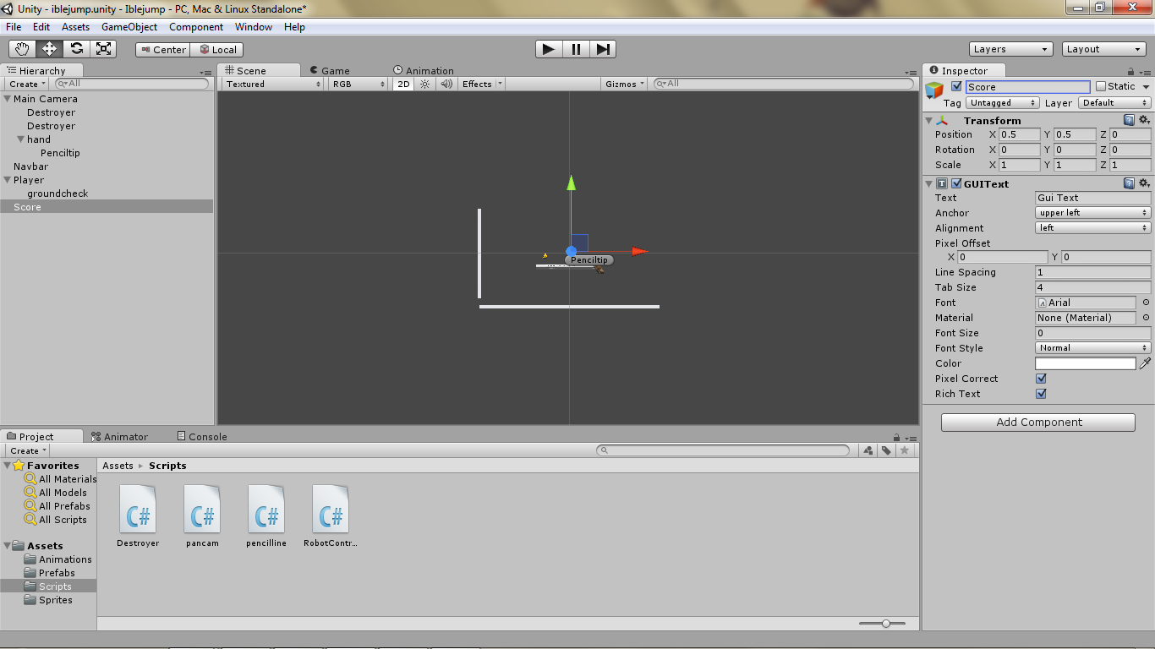Screen dimensions: 1155x649
Task: Pick a color with the eyedropper icon
Action: coord(1146,363)
